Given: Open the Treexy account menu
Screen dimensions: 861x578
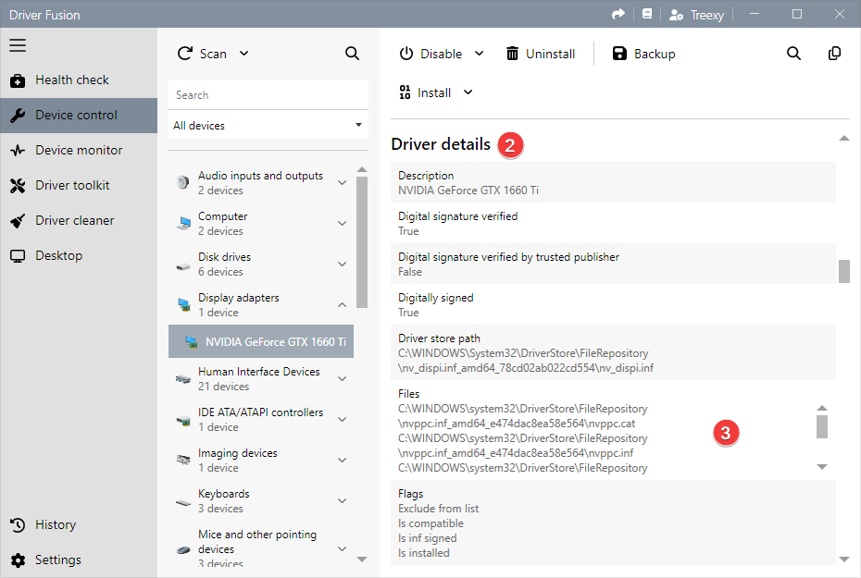Looking at the screenshot, I should [697, 15].
